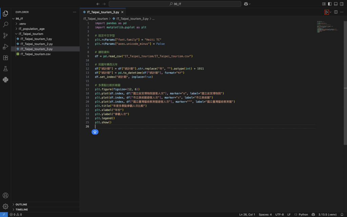The image size is (347, 217).
Task: Expand the IT_population_age folder
Action: tap(32, 29)
